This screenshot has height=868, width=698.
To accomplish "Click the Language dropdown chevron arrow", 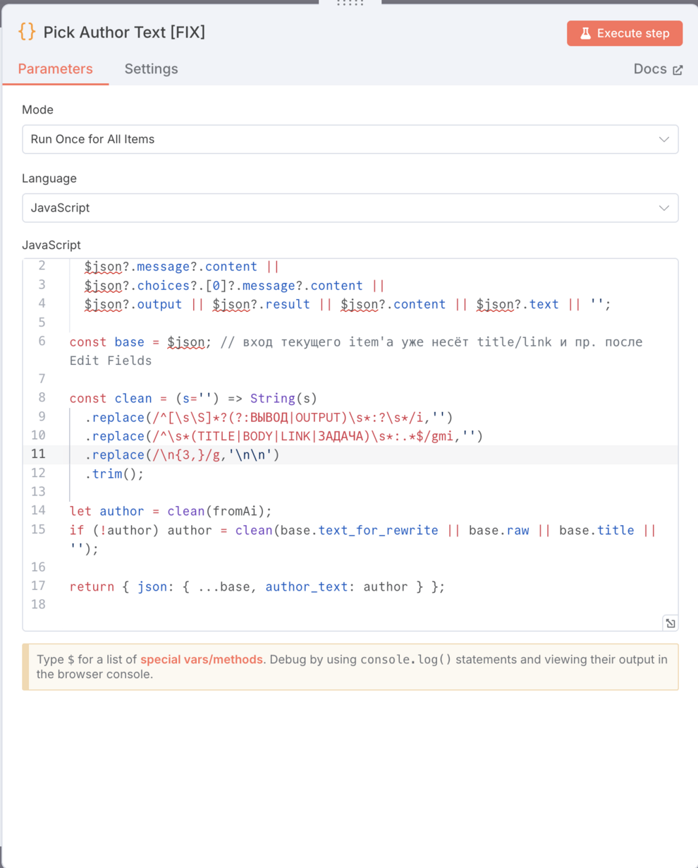I will click(x=663, y=208).
